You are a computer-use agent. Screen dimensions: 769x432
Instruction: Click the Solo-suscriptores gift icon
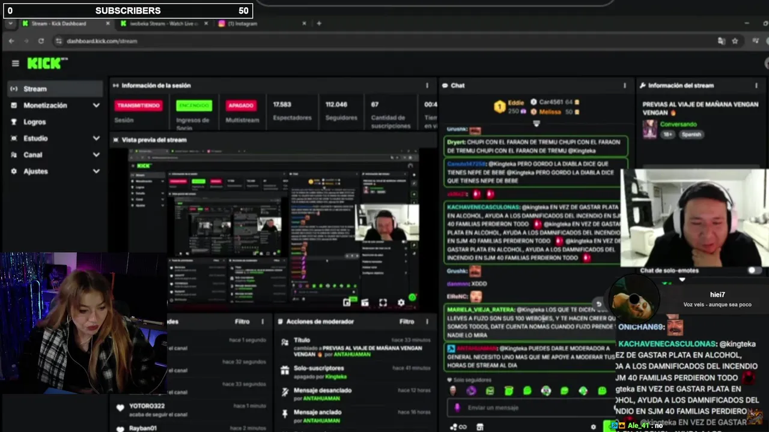point(285,370)
